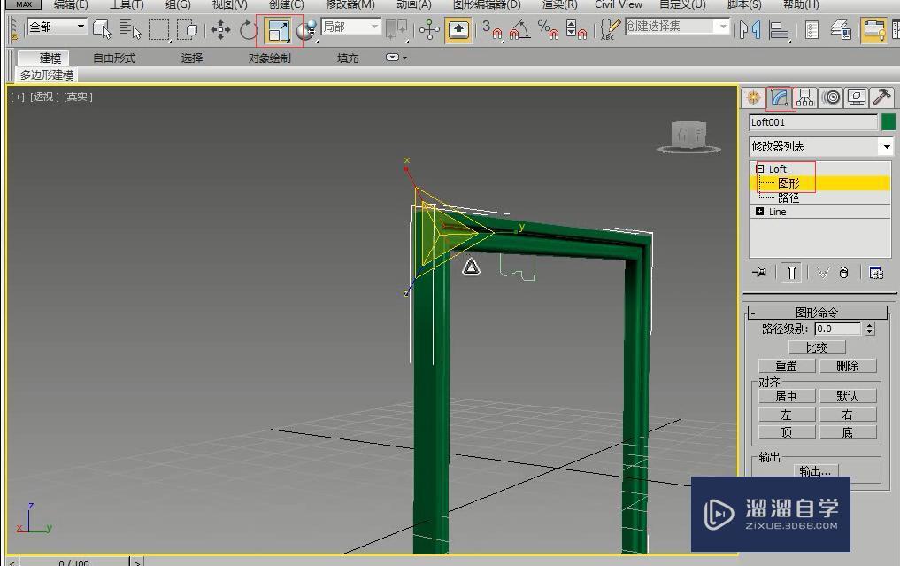Activate the Rotate tool
The height and width of the screenshot is (566, 900).
[x=249, y=31]
